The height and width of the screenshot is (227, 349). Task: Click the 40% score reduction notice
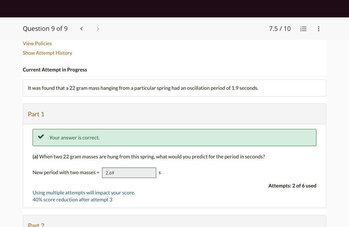coord(72,200)
